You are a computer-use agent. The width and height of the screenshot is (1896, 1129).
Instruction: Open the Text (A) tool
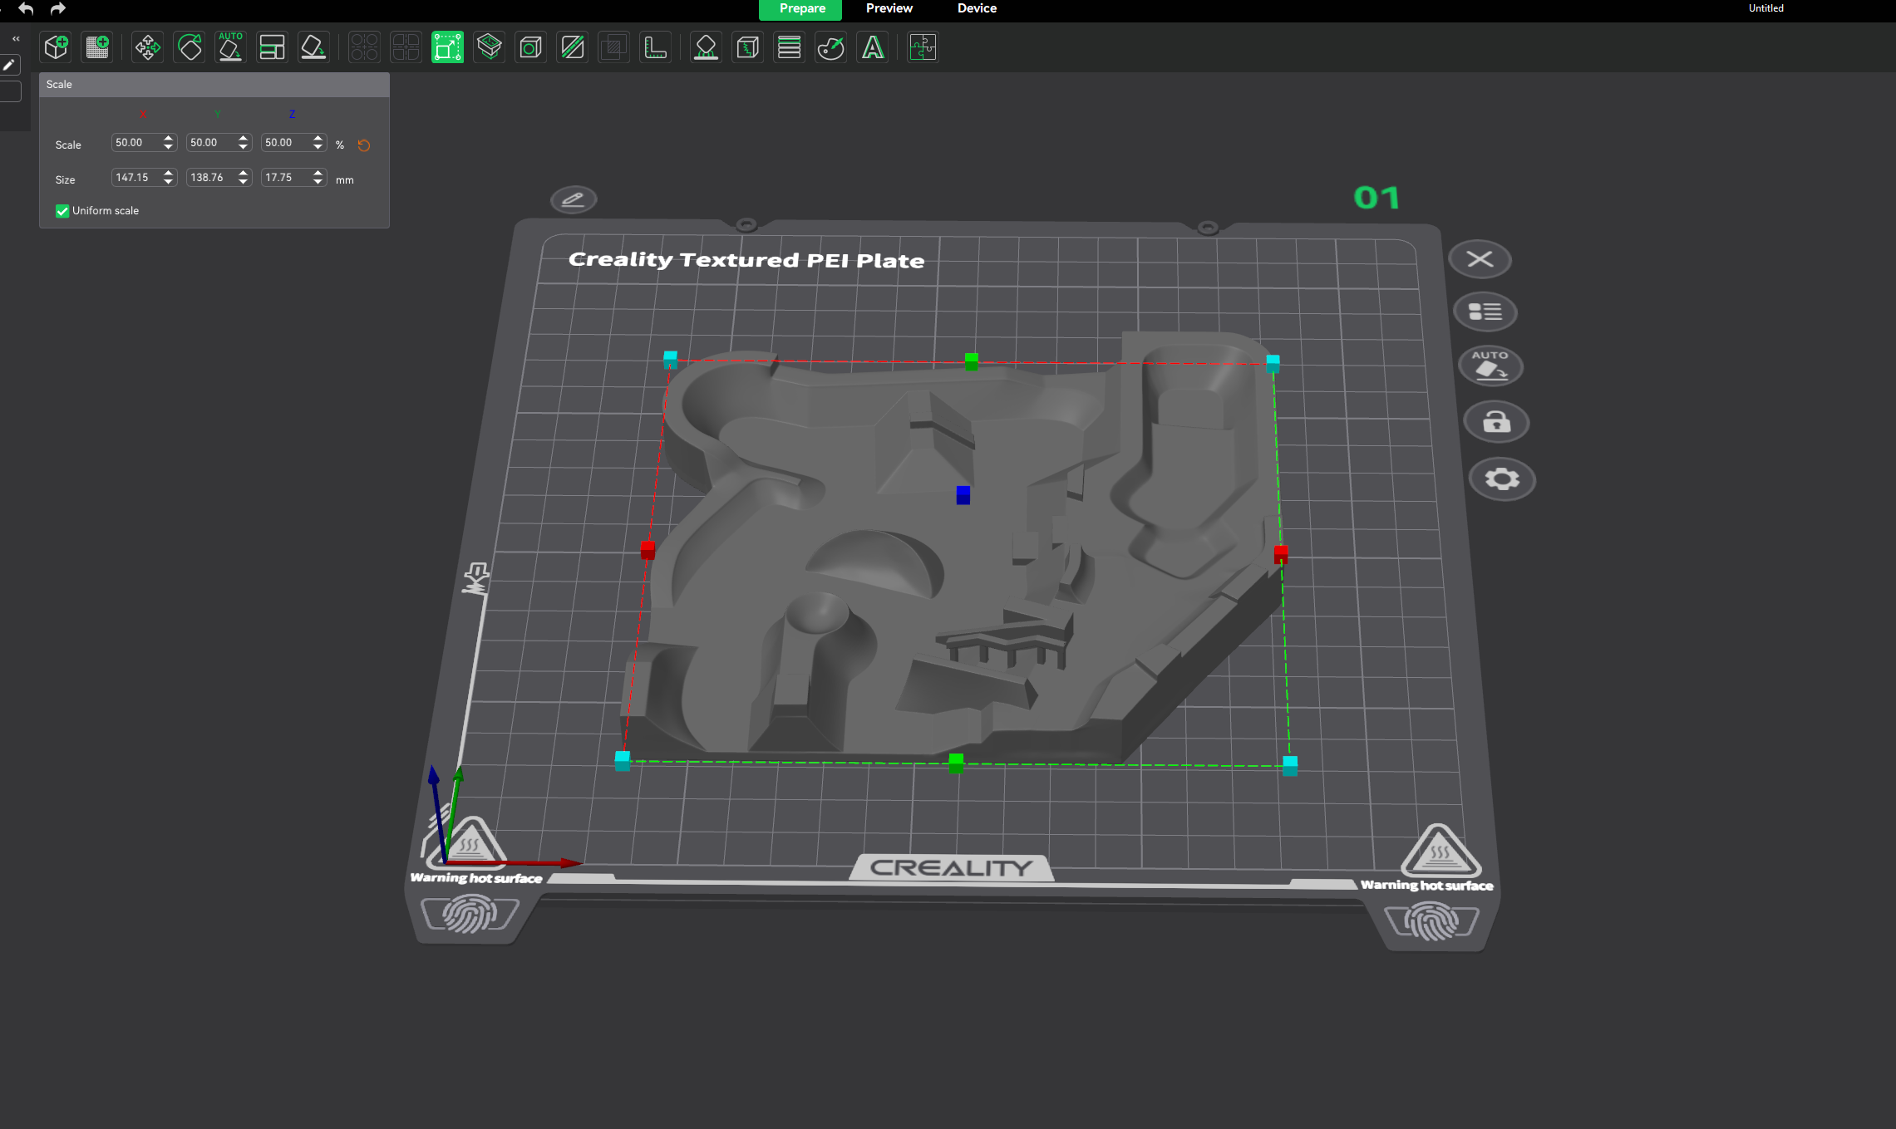pyautogui.click(x=872, y=47)
